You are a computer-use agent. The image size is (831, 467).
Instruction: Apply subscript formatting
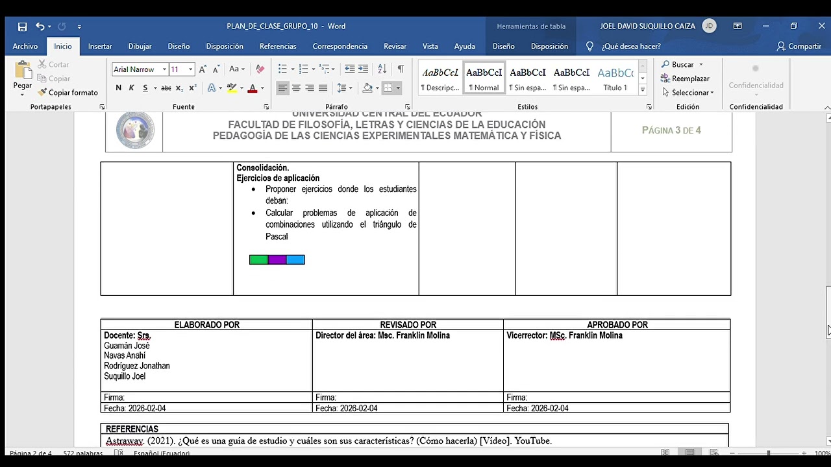point(180,88)
